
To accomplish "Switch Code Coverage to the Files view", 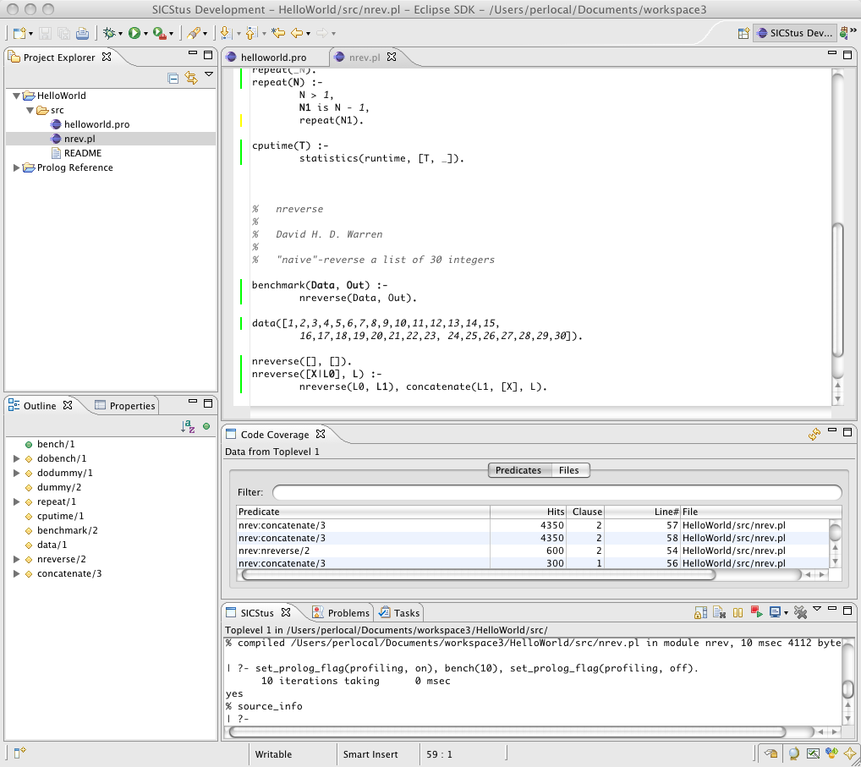I will coord(569,470).
